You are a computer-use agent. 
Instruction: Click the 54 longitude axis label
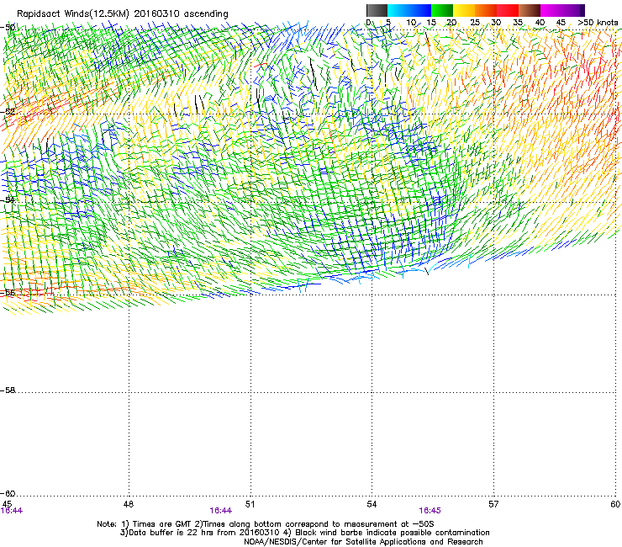tap(372, 504)
